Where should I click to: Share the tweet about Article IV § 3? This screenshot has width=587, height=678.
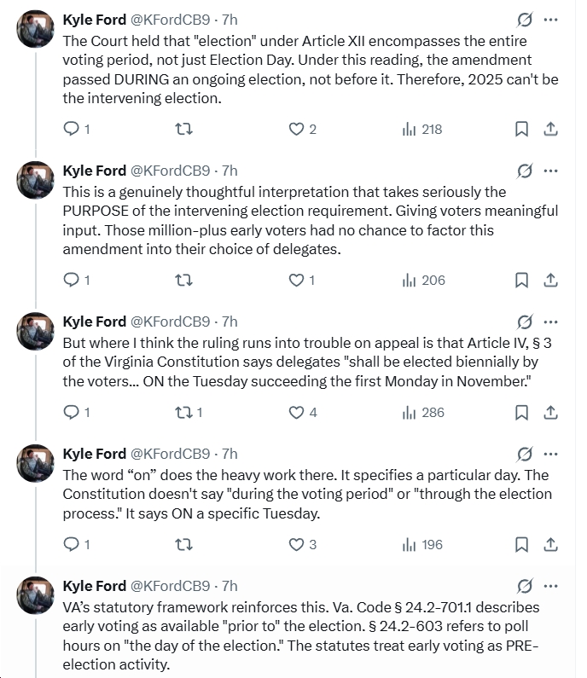pyautogui.click(x=551, y=412)
